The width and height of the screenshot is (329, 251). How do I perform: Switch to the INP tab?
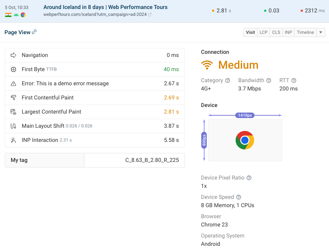(x=288, y=32)
